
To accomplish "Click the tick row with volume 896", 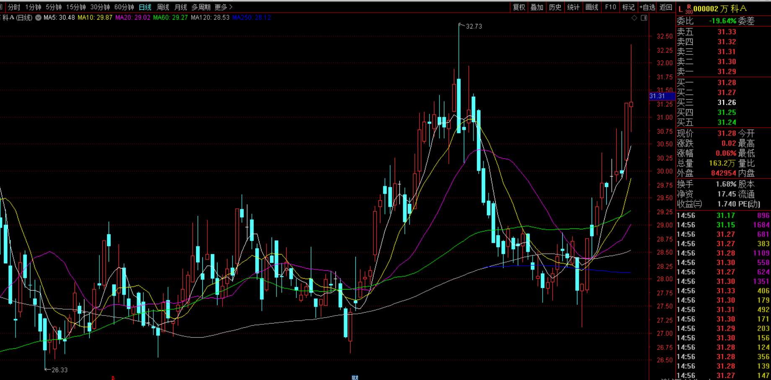I will 723,216.
